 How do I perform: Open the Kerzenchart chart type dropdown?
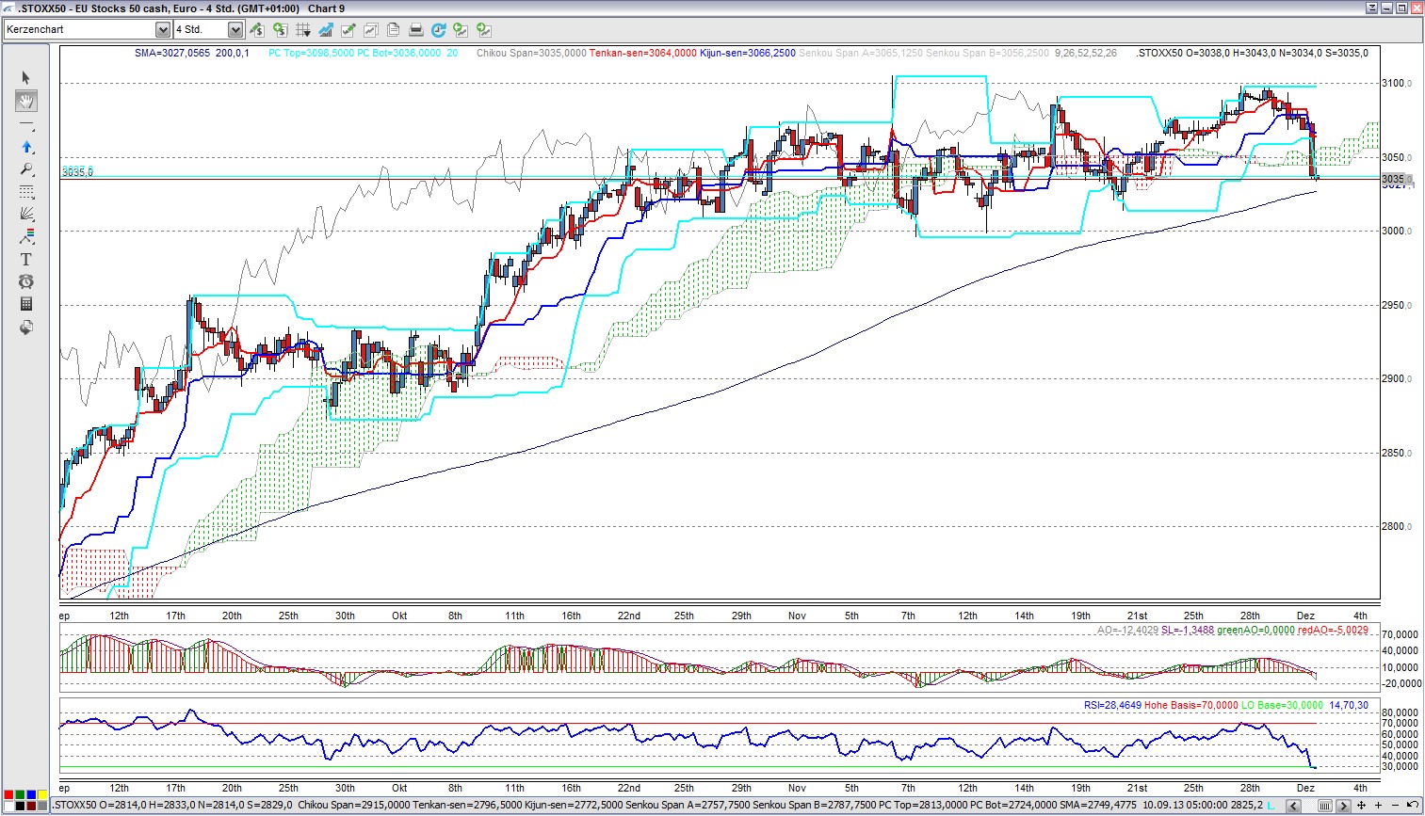162,30
